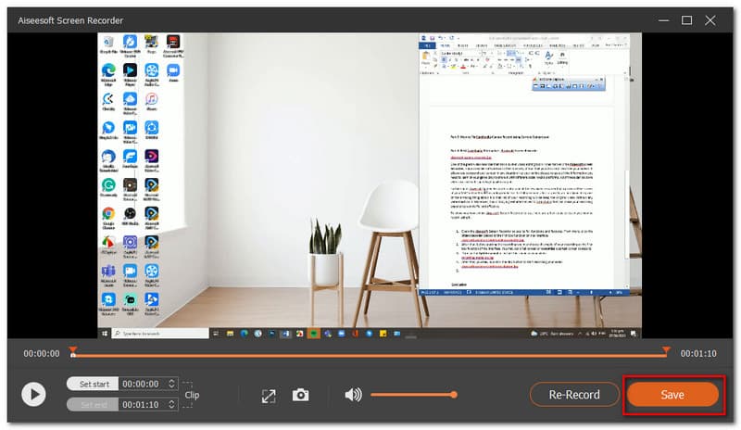This screenshot has height=430, width=741.
Task: Play the recorded video preview
Action: pos(33,395)
